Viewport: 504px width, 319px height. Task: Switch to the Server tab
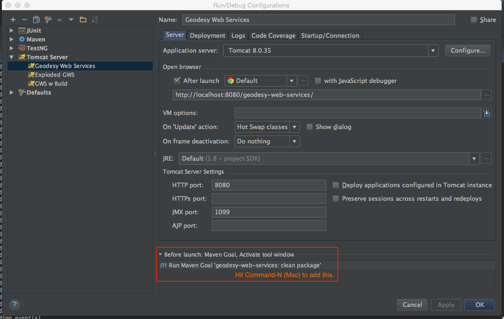coord(175,35)
